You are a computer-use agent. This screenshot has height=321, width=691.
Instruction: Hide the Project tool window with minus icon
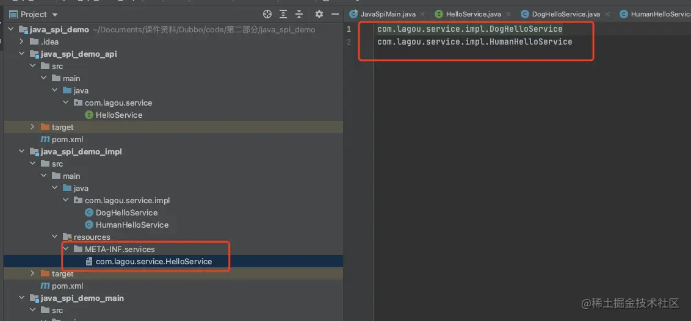tap(335, 15)
